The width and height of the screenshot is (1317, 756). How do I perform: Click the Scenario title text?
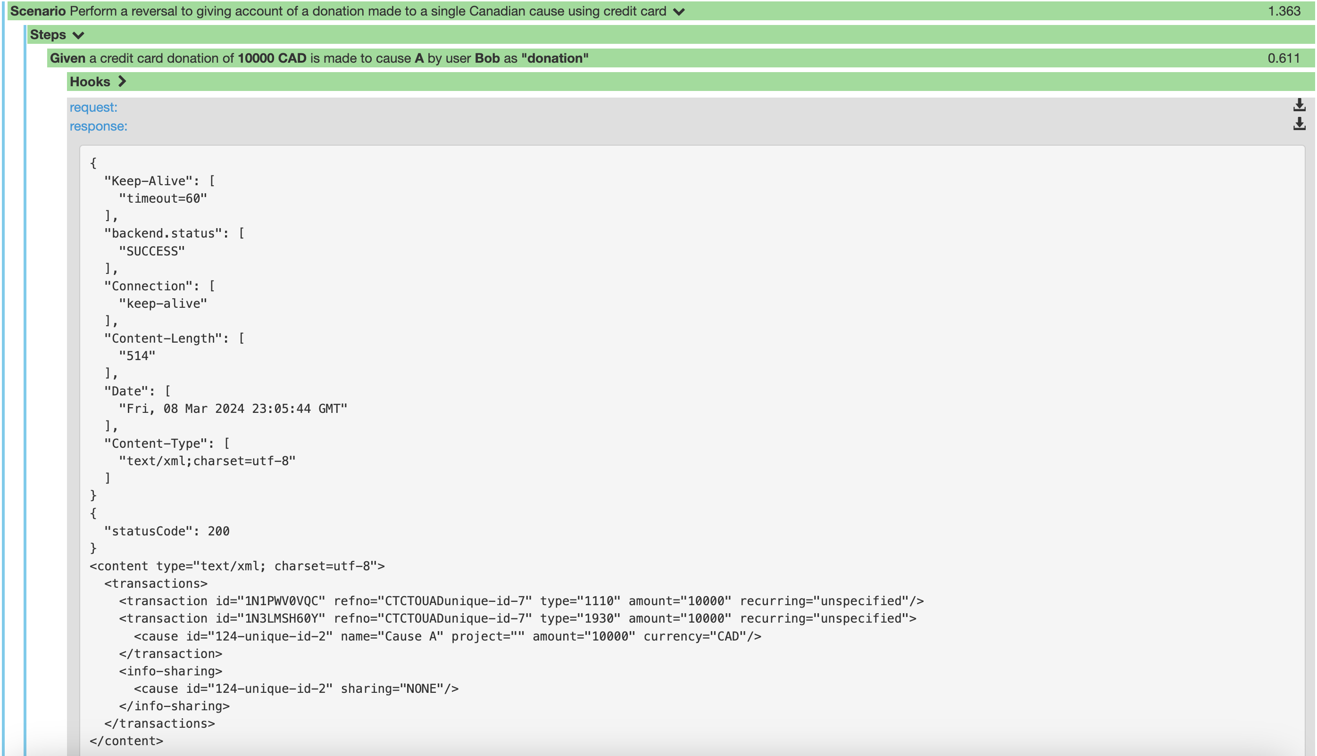pyautogui.click(x=338, y=11)
